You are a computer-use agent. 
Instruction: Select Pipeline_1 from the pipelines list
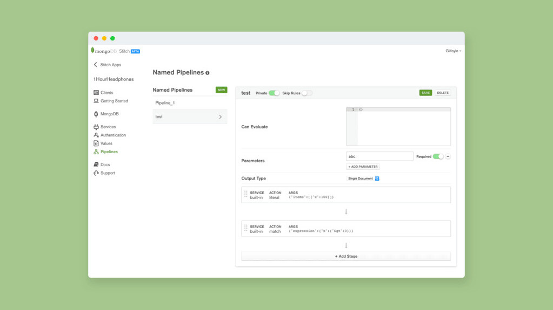(x=165, y=103)
